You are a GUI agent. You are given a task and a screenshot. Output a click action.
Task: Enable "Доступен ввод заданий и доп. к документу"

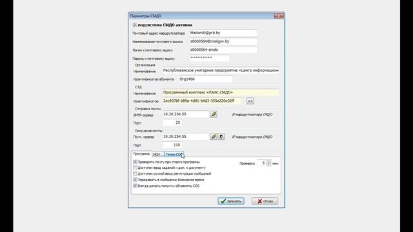coord(135,168)
